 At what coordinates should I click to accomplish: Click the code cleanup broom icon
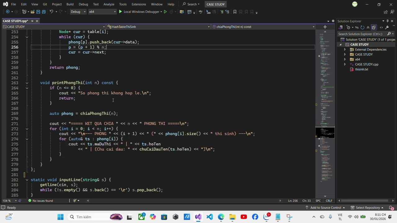[x=75, y=200]
